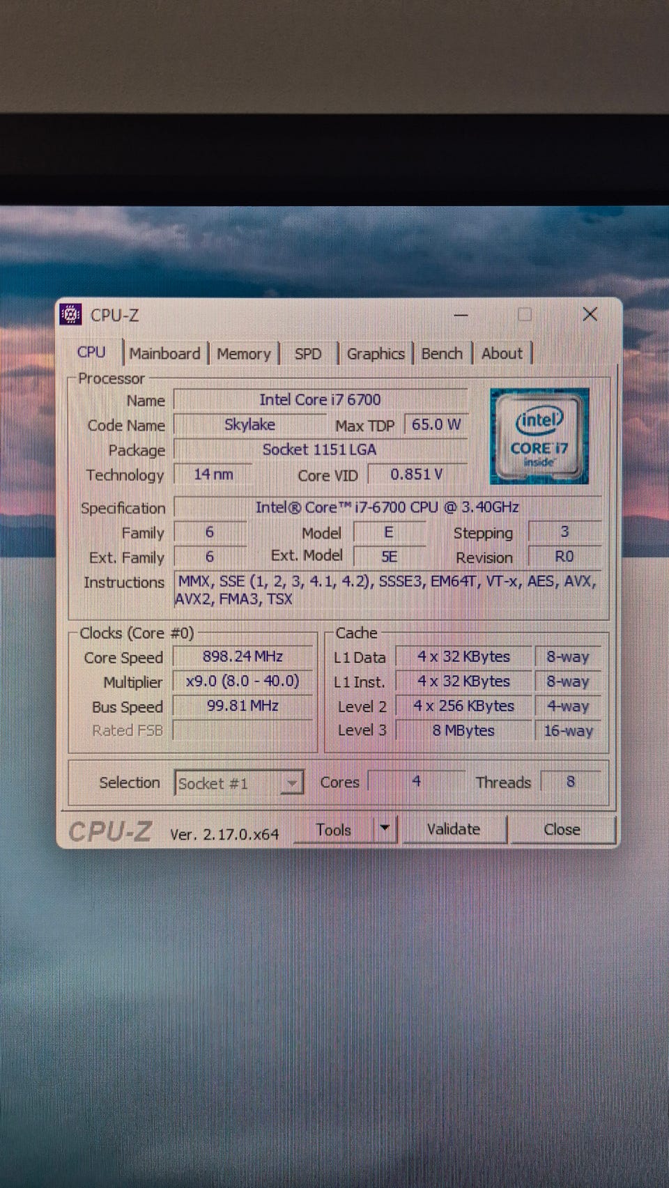Show the About tab

click(x=502, y=354)
